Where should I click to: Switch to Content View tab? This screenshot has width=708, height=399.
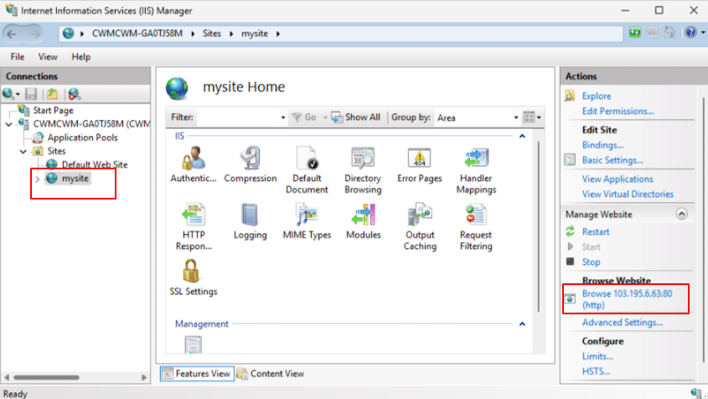pos(271,374)
